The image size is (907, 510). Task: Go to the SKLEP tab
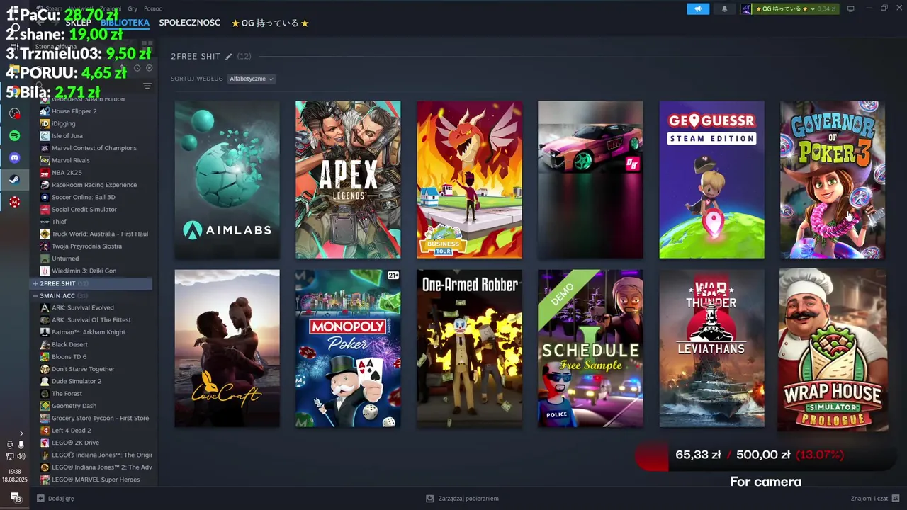coord(78,23)
